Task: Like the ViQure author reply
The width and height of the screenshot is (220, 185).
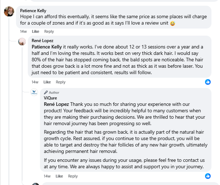Action: [59, 176]
